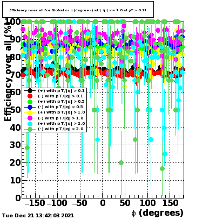Click the timestamp Tue Dec 21 13:42:03 2021

pos(38,215)
